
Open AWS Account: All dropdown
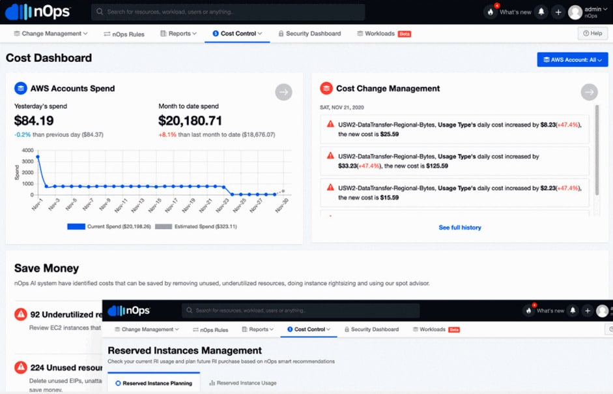(x=573, y=59)
